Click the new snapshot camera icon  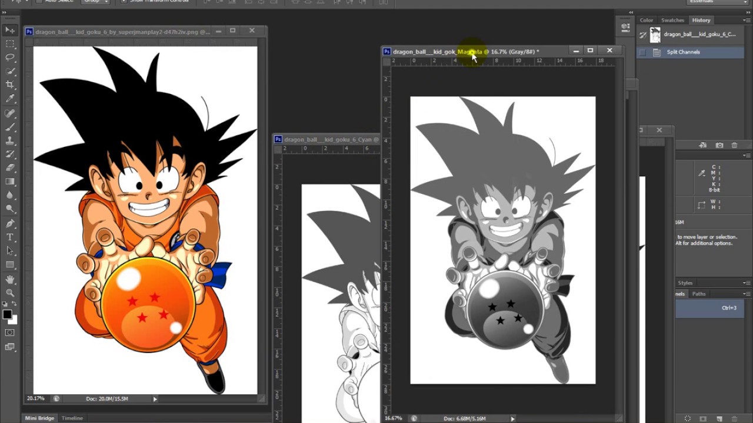719,145
